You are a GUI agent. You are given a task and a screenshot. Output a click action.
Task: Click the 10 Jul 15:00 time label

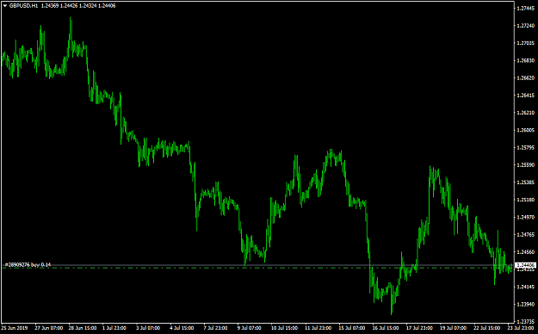284,328
